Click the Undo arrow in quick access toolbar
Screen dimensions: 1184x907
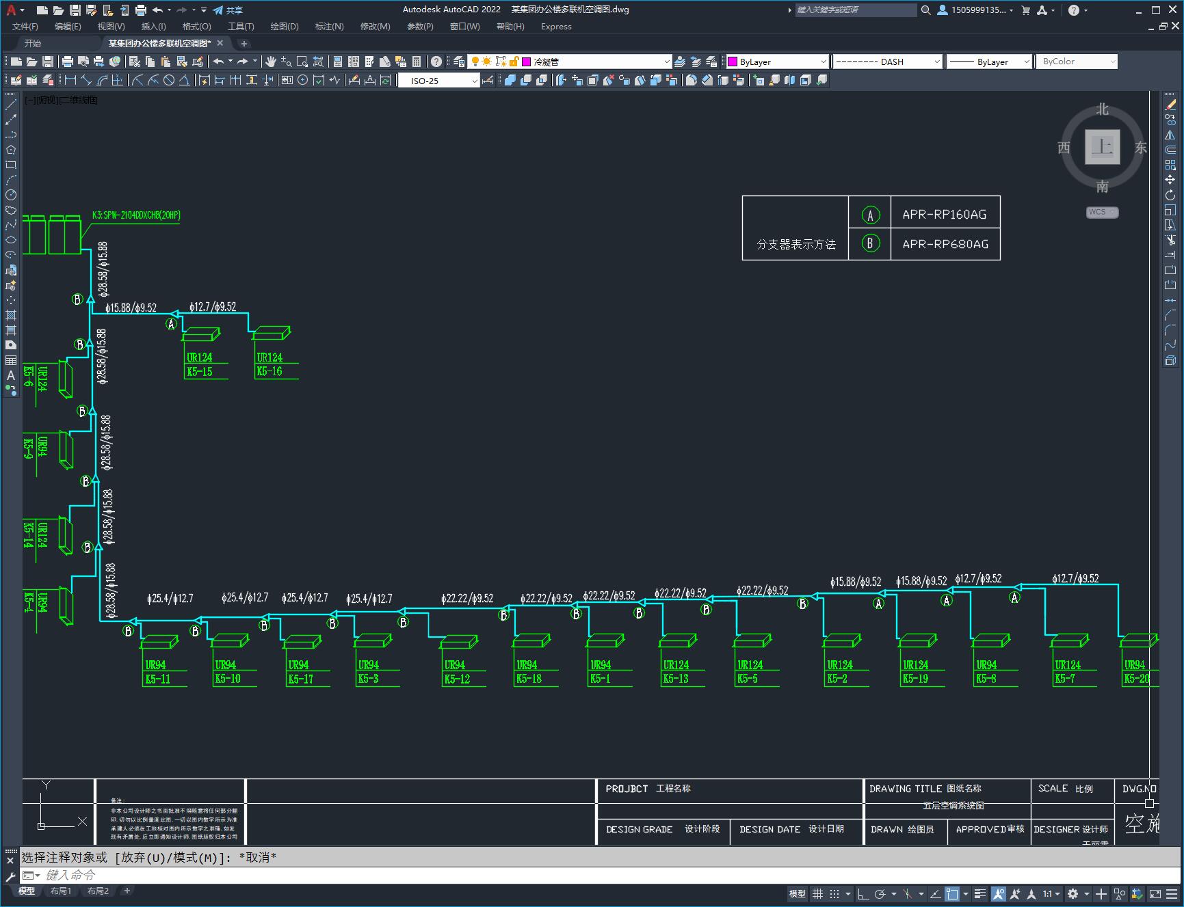(157, 10)
